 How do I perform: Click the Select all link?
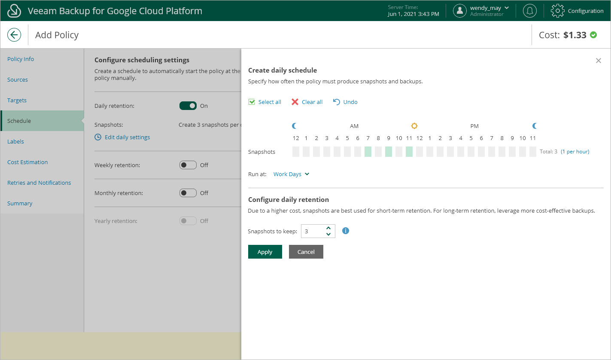[x=270, y=102]
